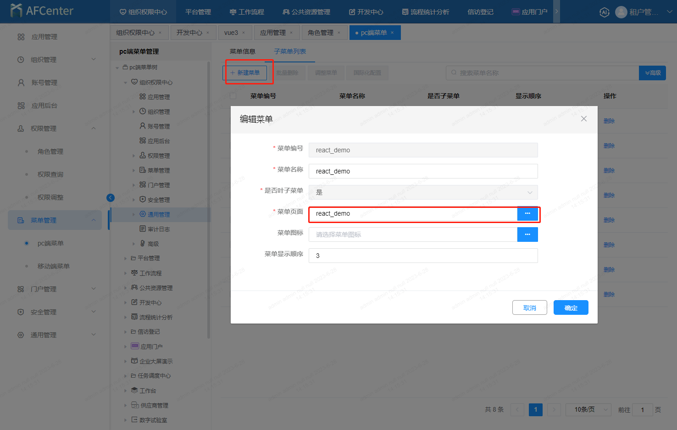Close the 编辑菜单 dialog with X
The width and height of the screenshot is (677, 430).
point(583,119)
